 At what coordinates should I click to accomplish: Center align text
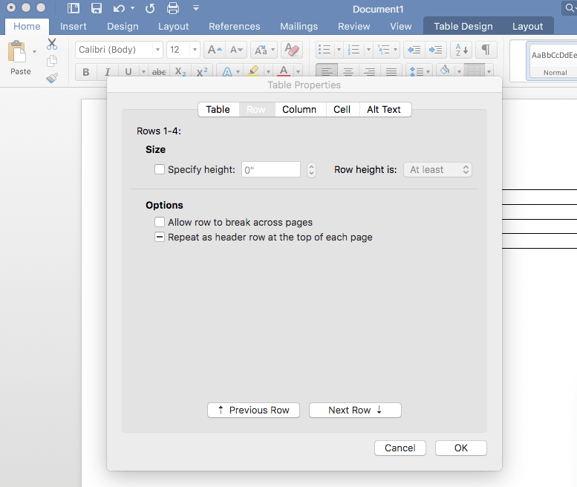pos(348,72)
